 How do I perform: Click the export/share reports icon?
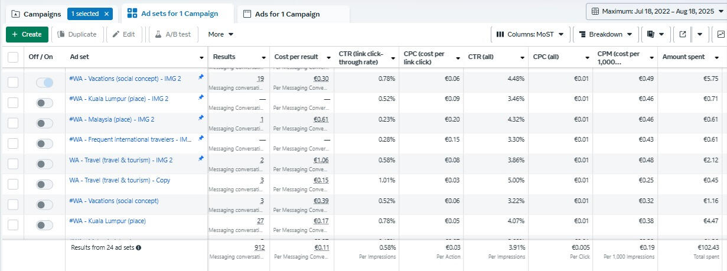(x=683, y=34)
